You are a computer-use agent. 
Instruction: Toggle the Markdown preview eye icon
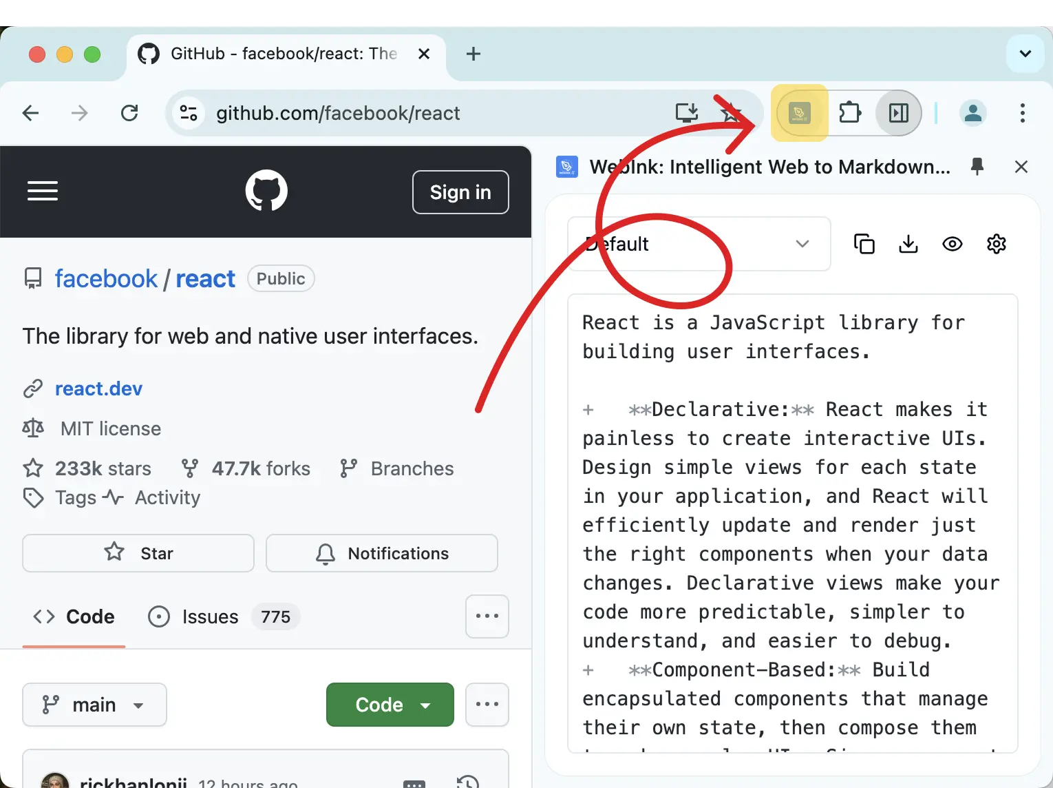953,243
